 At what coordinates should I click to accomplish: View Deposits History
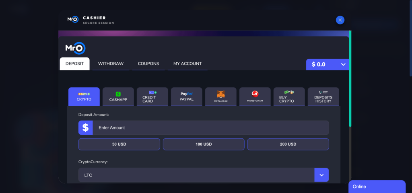323,96
